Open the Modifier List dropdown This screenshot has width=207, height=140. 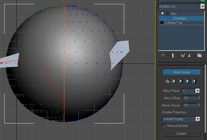[202, 6]
